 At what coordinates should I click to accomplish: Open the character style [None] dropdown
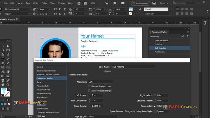tap(170, 9)
